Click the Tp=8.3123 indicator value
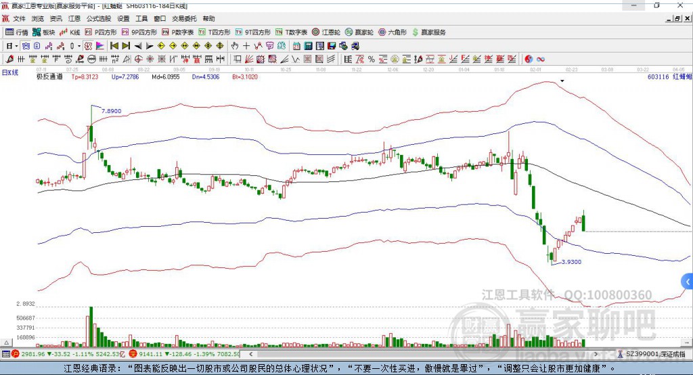The height and width of the screenshot is (375, 693). (85, 76)
